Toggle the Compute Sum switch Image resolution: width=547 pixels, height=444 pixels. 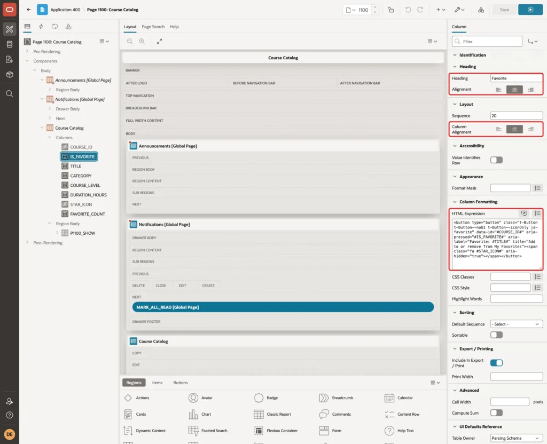tap(496, 413)
